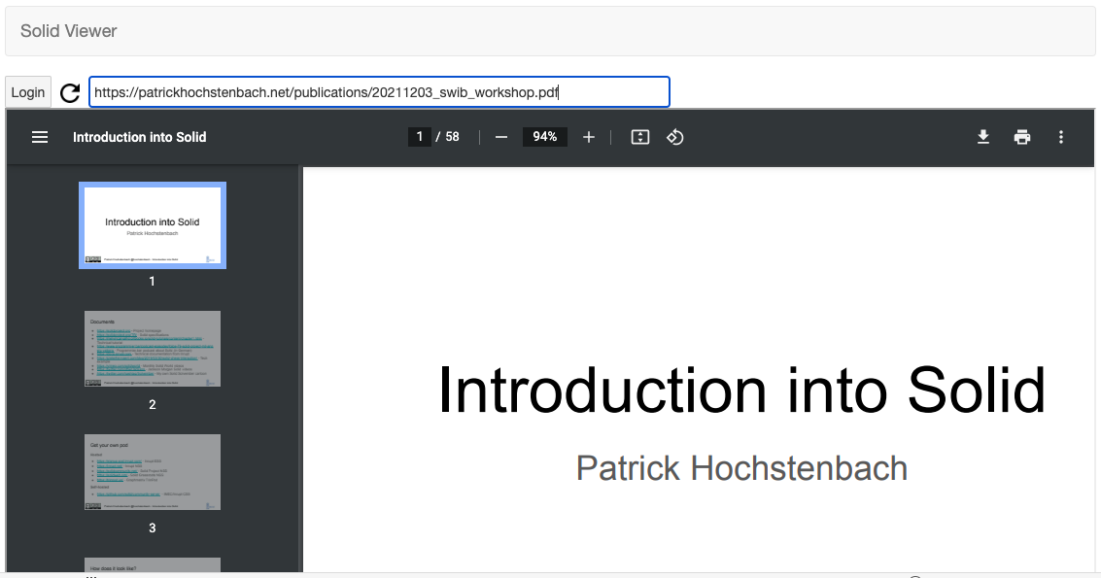The width and height of the screenshot is (1101, 578).
Task: Click the total page count 58
Action: coord(452,136)
